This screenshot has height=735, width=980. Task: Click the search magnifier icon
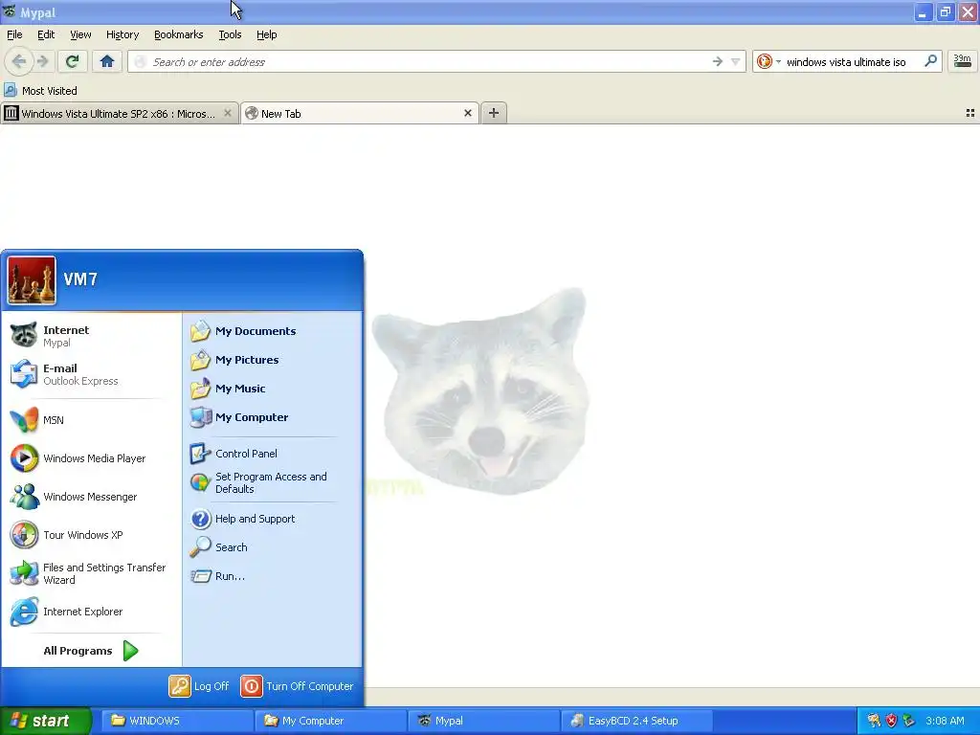pyautogui.click(x=930, y=61)
